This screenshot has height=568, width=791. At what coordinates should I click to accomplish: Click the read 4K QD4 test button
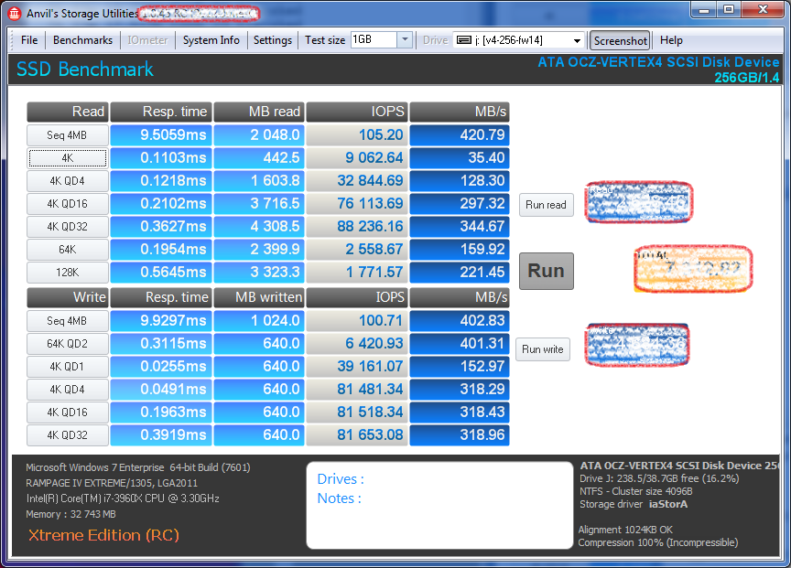tap(68, 181)
